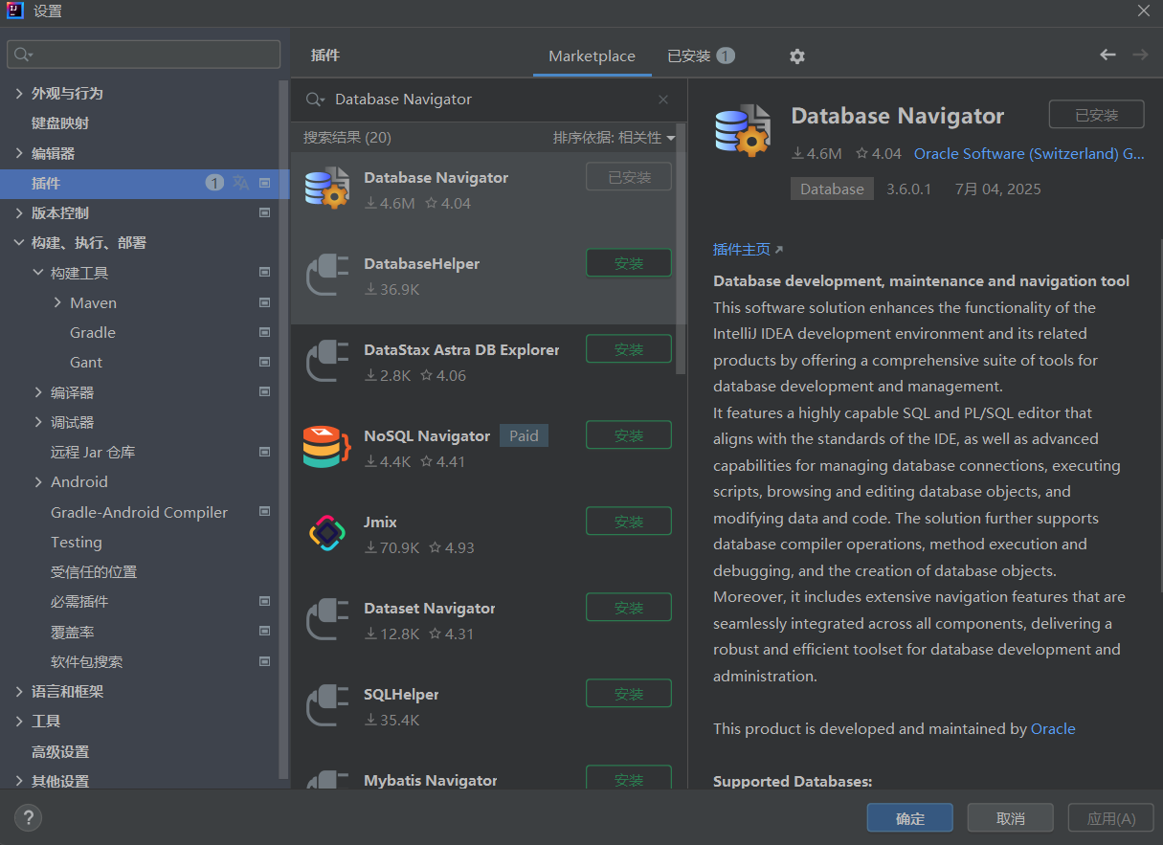
Task: Click the plugin results list scrollbar
Action: (681, 249)
